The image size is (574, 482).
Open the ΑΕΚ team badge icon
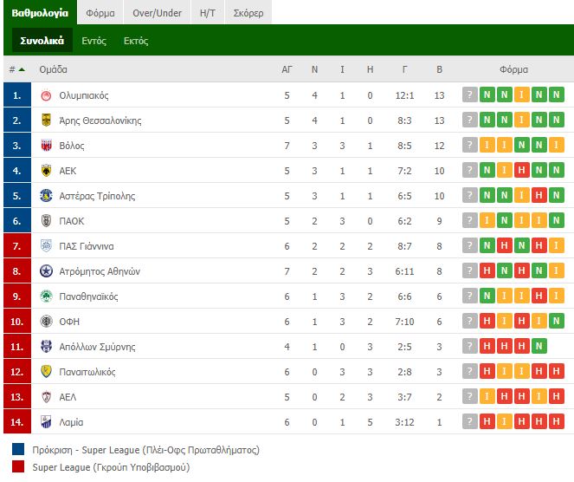click(46, 171)
